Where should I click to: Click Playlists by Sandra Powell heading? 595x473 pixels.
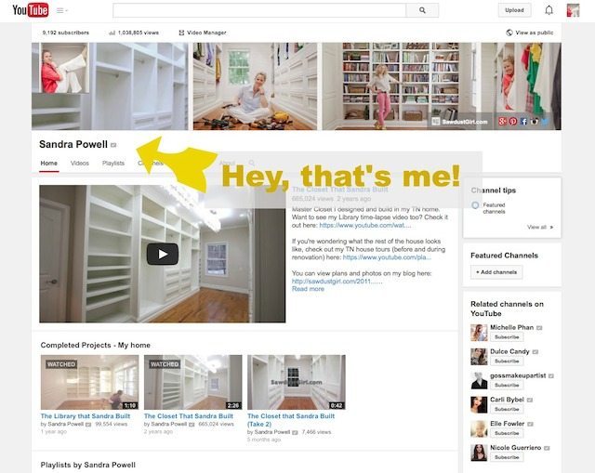(88, 465)
